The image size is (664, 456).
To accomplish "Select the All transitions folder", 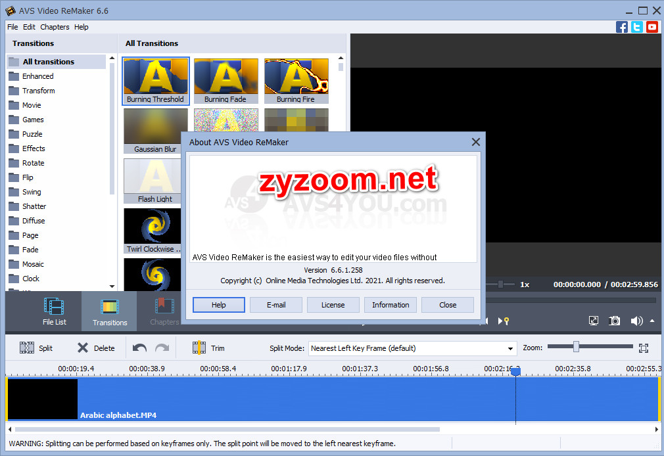I will [57, 62].
